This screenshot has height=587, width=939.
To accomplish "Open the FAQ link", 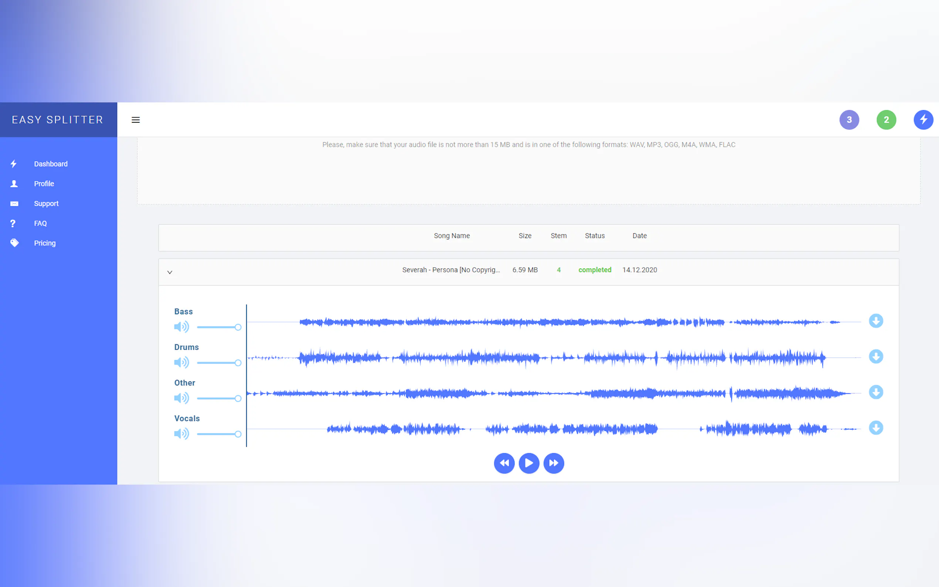I will coord(40,223).
